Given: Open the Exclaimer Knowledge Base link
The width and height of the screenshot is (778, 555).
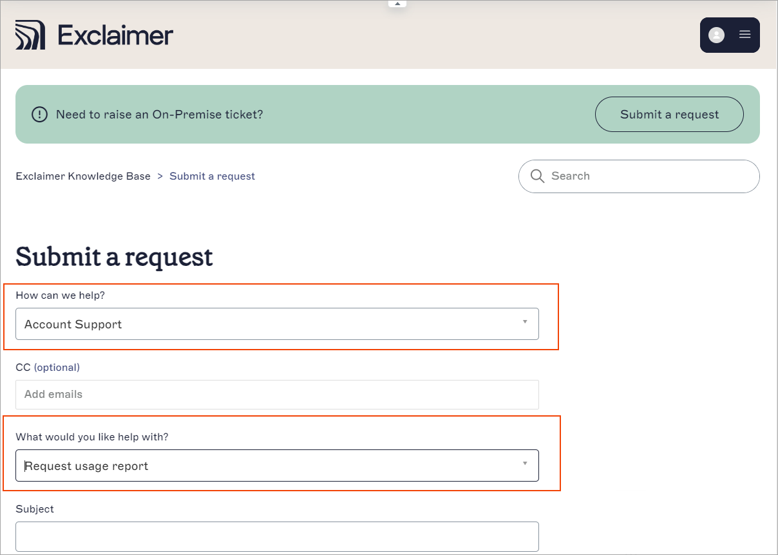Looking at the screenshot, I should pos(82,176).
